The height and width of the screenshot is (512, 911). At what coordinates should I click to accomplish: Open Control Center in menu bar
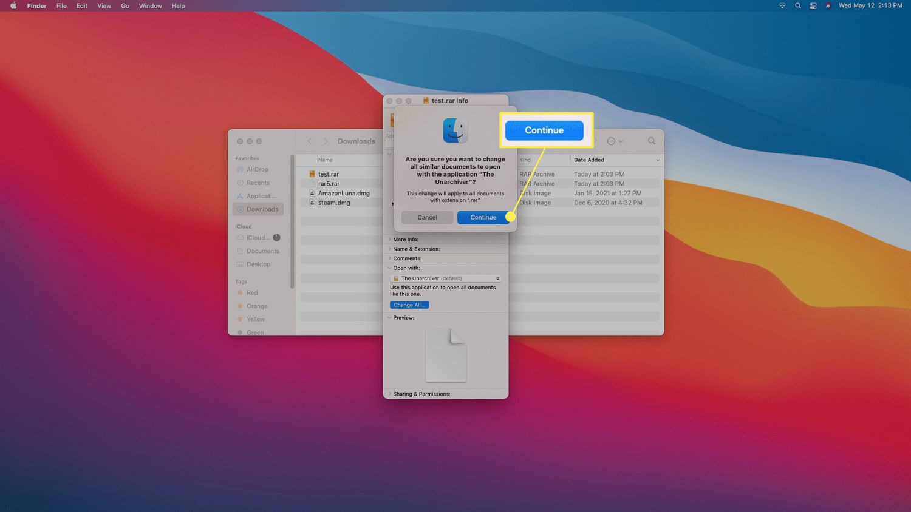pos(813,6)
